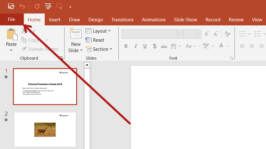Click the Paste clipboard icon

11,35
